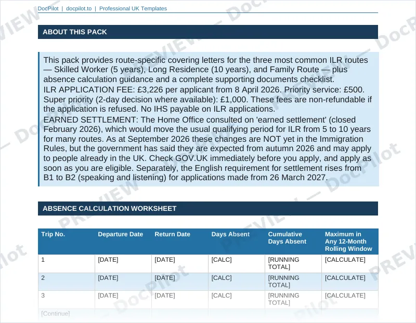Click the [RUNNING TOTAL] cell in trip 1 row
This screenshot has width=416, height=323.
pyautogui.click(x=293, y=264)
